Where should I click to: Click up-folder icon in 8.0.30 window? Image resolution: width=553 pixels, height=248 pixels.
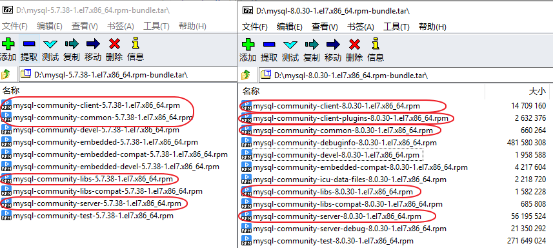[x=246, y=75]
